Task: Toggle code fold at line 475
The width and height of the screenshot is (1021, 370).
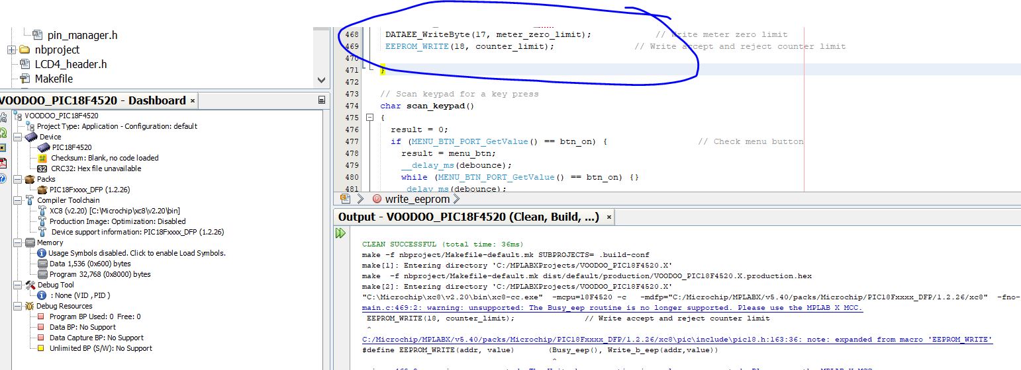Action: [x=369, y=118]
